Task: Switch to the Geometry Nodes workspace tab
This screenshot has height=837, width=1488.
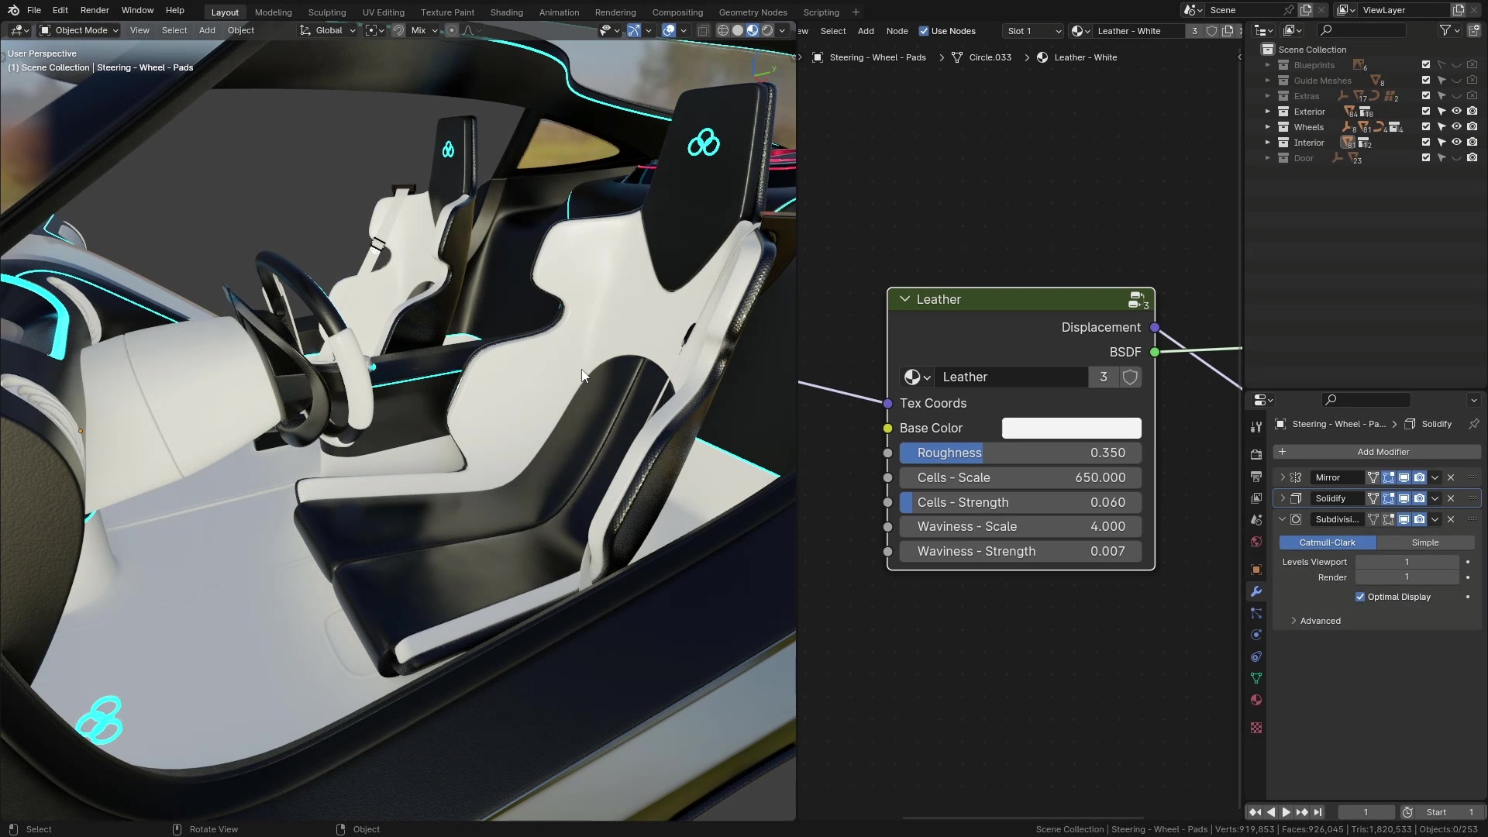Action: [x=753, y=12]
